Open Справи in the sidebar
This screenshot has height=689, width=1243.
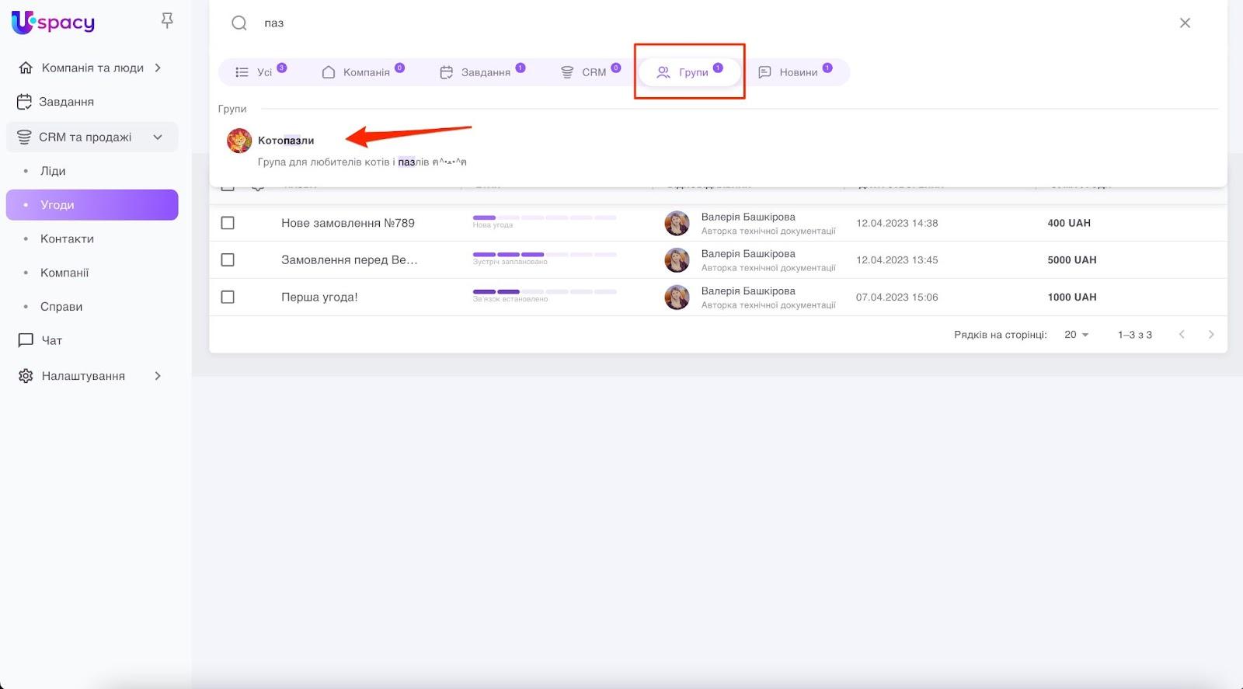tap(61, 307)
